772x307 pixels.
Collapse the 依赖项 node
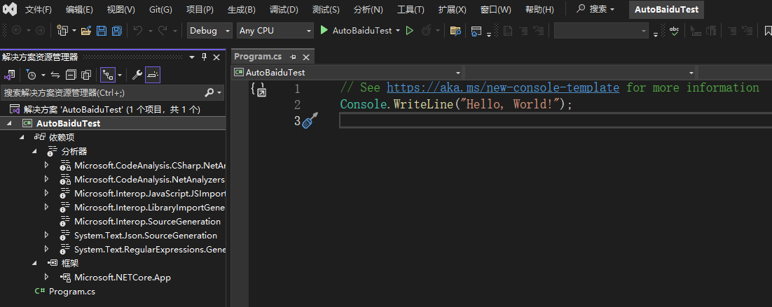click(22, 137)
